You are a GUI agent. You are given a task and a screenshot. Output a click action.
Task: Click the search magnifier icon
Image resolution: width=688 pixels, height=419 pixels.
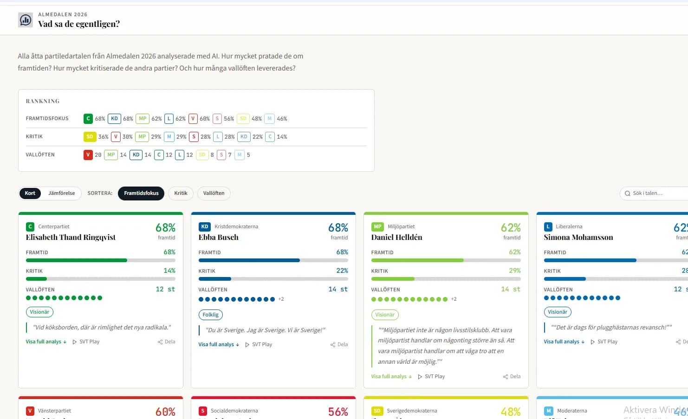[x=628, y=193]
